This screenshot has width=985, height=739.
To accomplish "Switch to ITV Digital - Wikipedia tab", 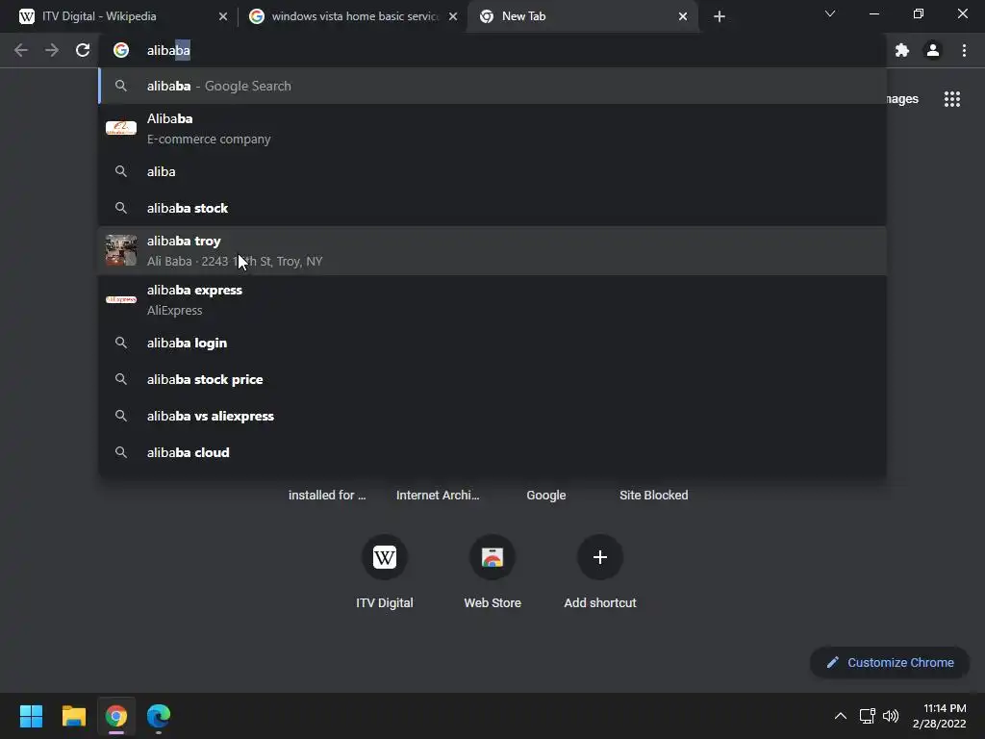I will click(123, 16).
